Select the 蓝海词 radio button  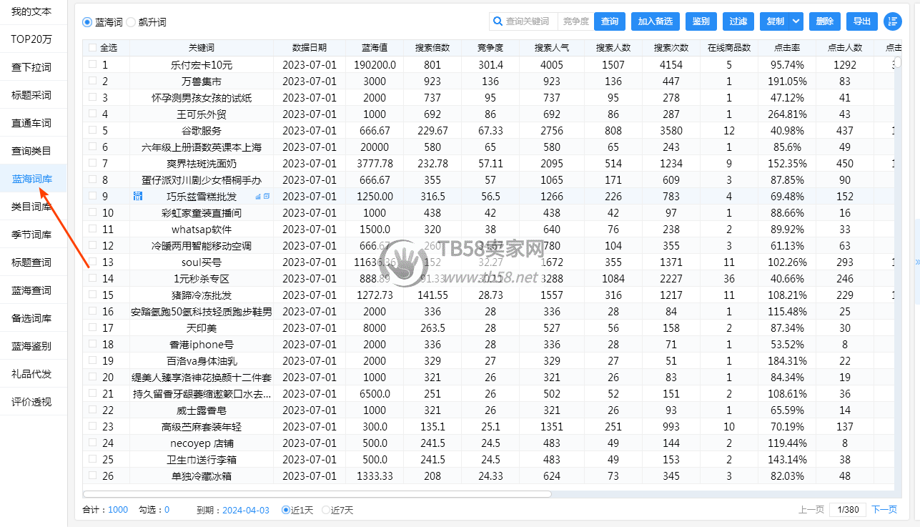pos(88,22)
